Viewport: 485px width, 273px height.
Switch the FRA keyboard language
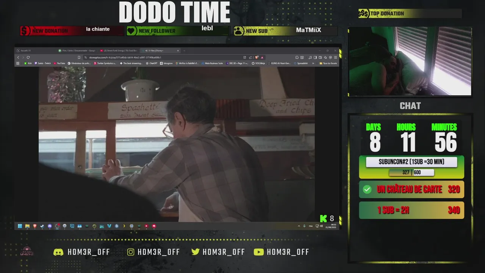click(311, 226)
